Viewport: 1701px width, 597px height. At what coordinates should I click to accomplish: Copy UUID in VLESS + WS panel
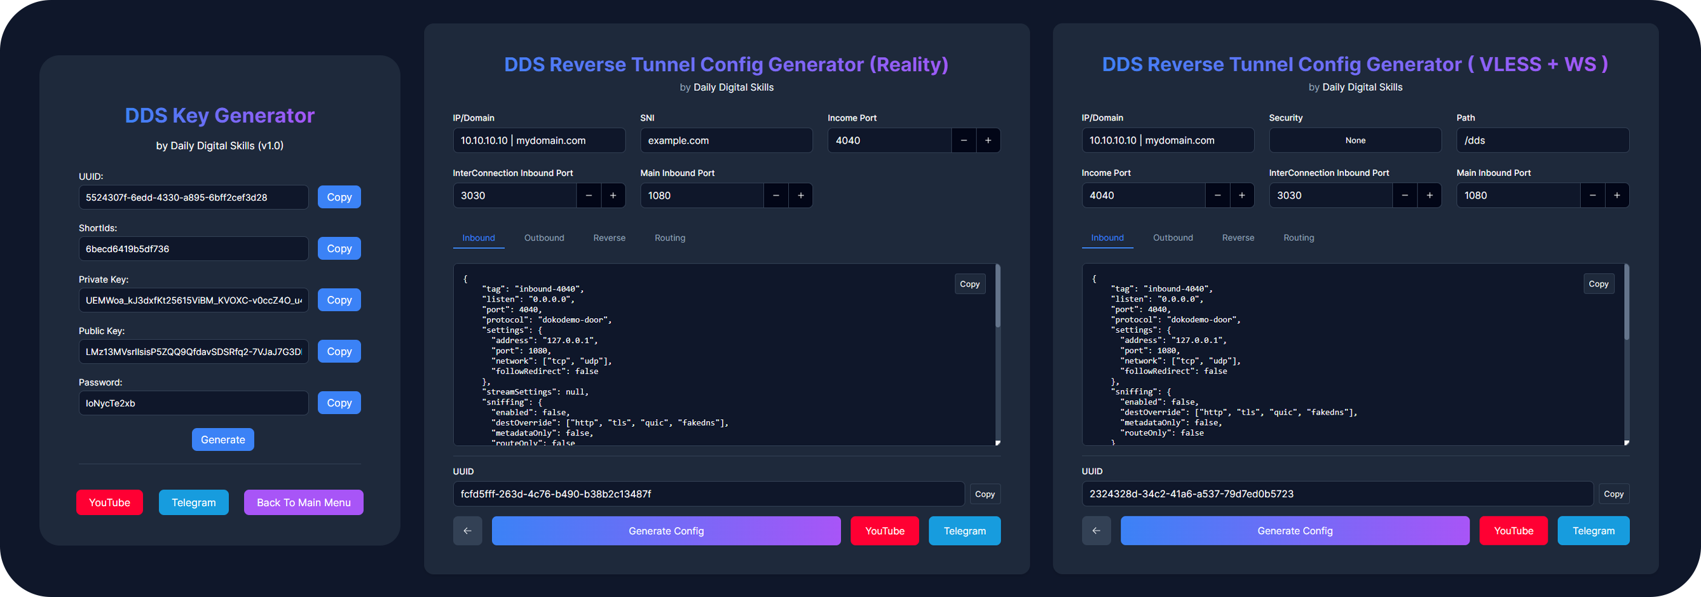click(1613, 494)
